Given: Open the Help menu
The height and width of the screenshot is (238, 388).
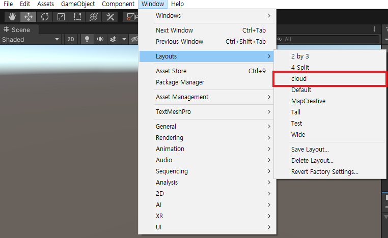Looking at the screenshot, I should [x=177, y=4].
